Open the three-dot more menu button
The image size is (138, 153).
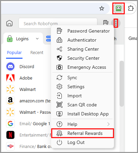(x=116, y=23)
